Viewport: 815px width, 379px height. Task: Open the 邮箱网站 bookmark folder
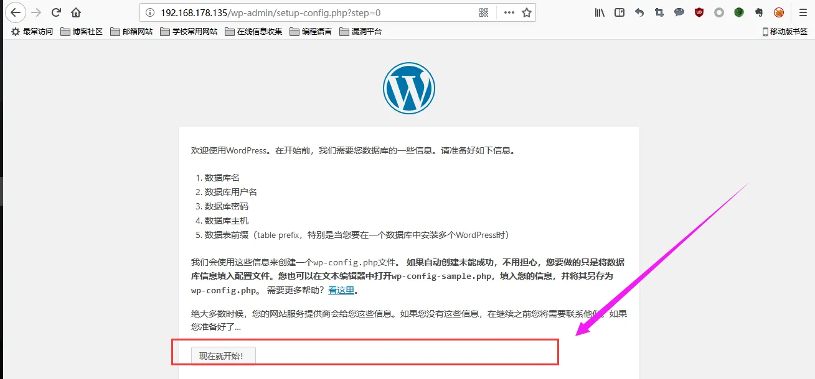pyautogui.click(x=131, y=31)
